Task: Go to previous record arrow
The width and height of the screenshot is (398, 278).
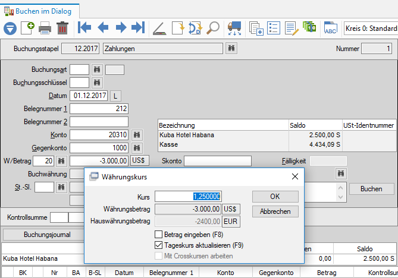Action: pyautogui.click(x=103, y=27)
